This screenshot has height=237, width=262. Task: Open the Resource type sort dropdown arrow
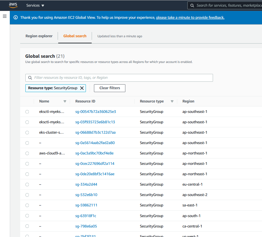pyautogui.click(x=172, y=101)
